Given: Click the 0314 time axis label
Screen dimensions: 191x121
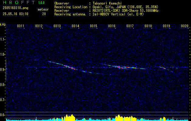Looking at the screenshot, I should click(x=75, y=26).
